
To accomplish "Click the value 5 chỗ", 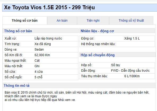I will [x=38, y=77].
